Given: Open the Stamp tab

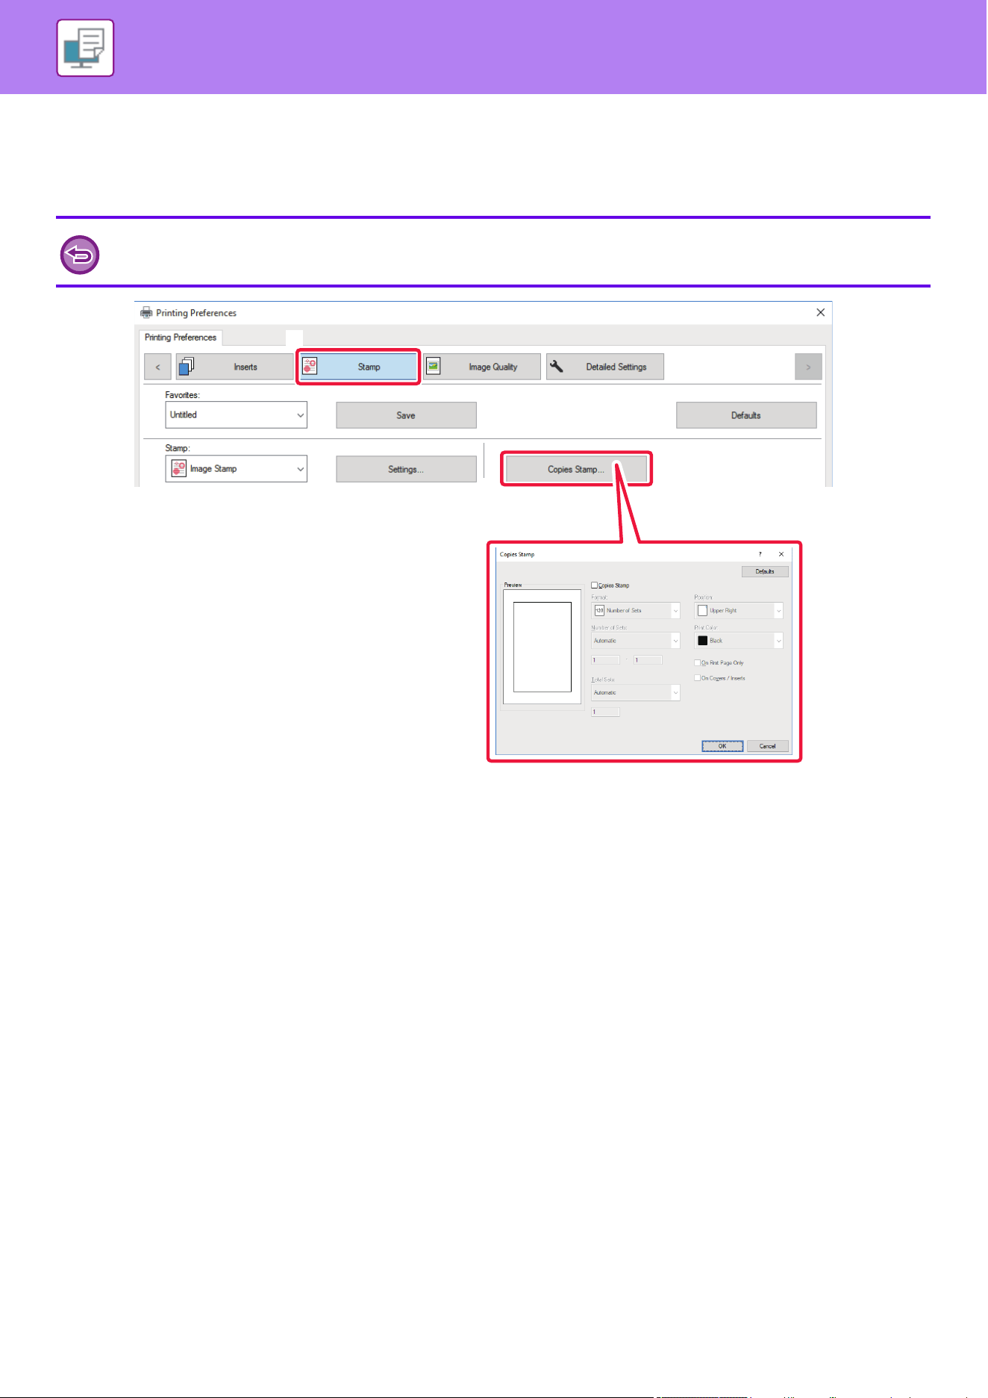Looking at the screenshot, I should [358, 367].
